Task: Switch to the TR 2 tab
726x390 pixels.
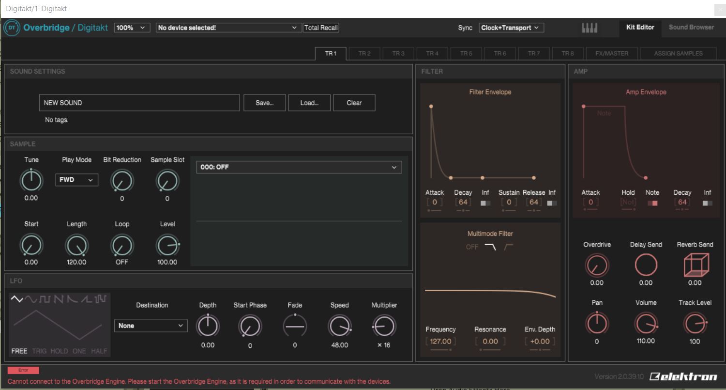Action: [364, 53]
